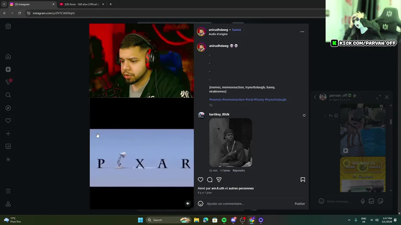401x225 pixels.
Task: View site information icon in address bar
Action: (29, 13)
